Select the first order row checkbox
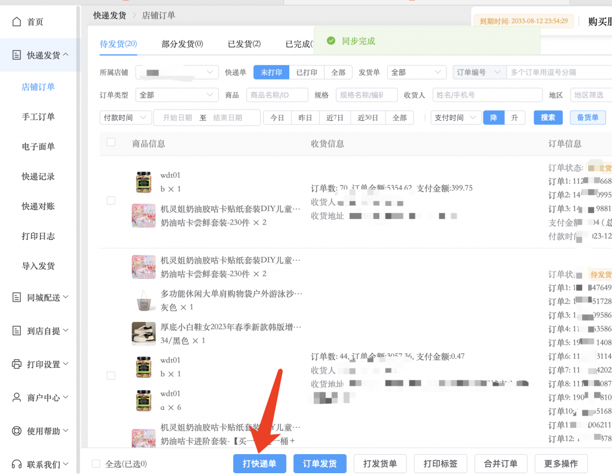The image size is (612, 475). tap(111, 200)
